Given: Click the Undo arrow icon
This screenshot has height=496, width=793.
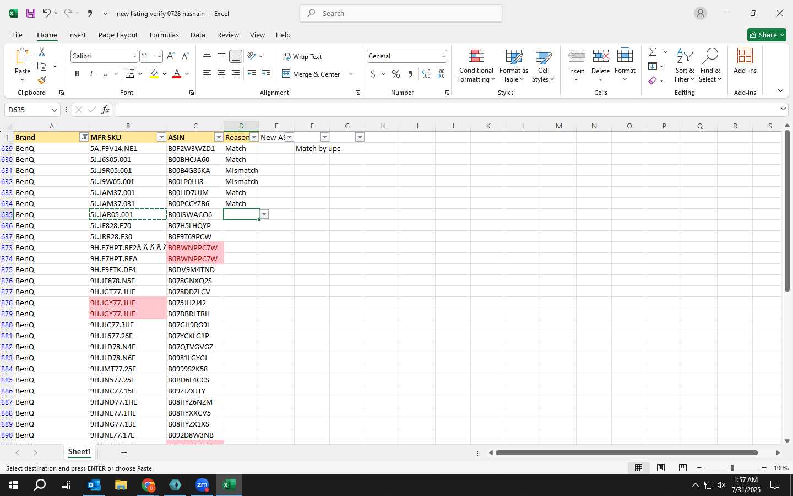Looking at the screenshot, I should click(47, 13).
